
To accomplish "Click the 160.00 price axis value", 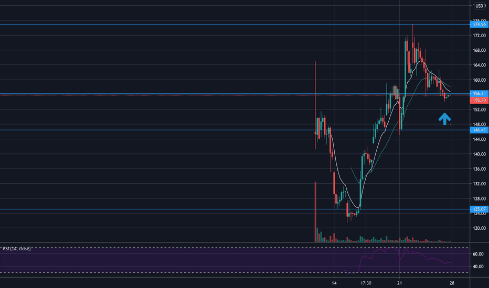I will tap(479, 80).
